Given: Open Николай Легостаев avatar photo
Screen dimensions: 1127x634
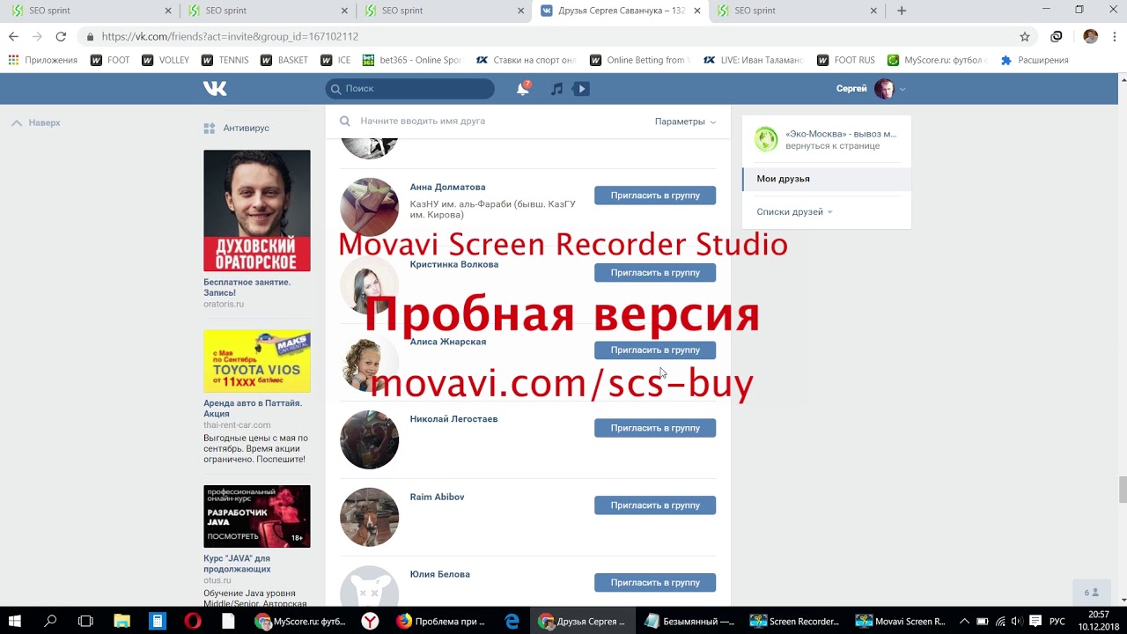Looking at the screenshot, I should 370,439.
